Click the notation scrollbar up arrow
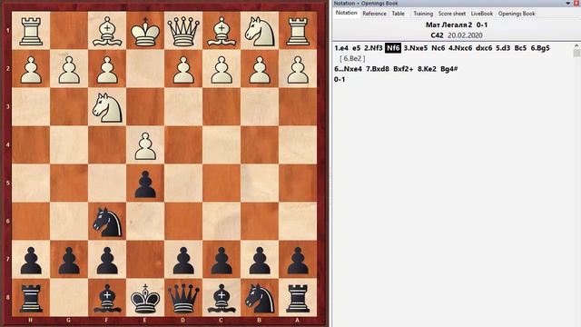Image resolution: width=581 pixels, height=327 pixels. [x=576, y=45]
